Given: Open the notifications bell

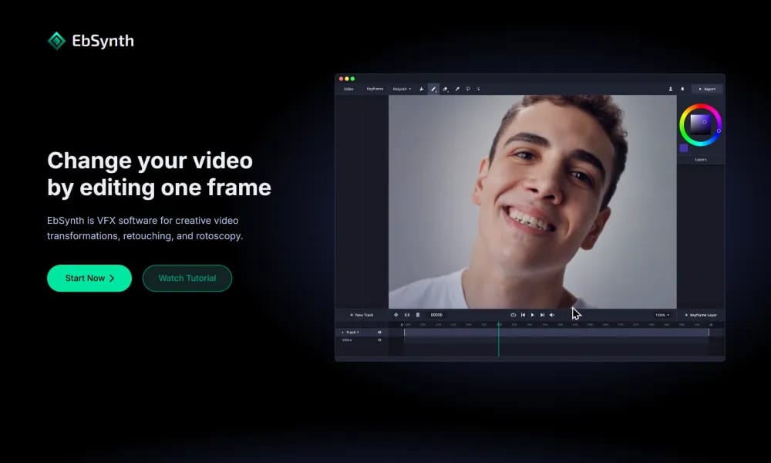Looking at the screenshot, I should 682,89.
